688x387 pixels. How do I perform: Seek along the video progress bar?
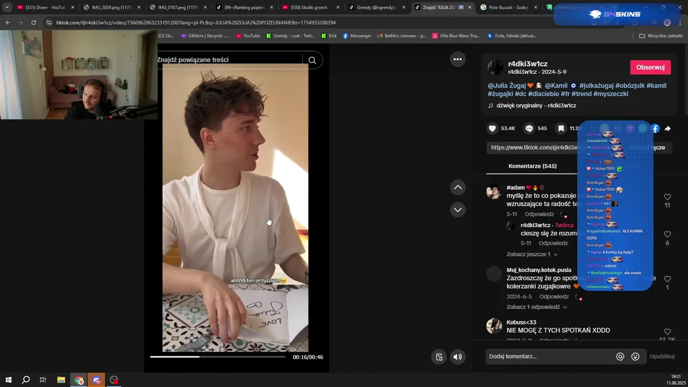218,356
